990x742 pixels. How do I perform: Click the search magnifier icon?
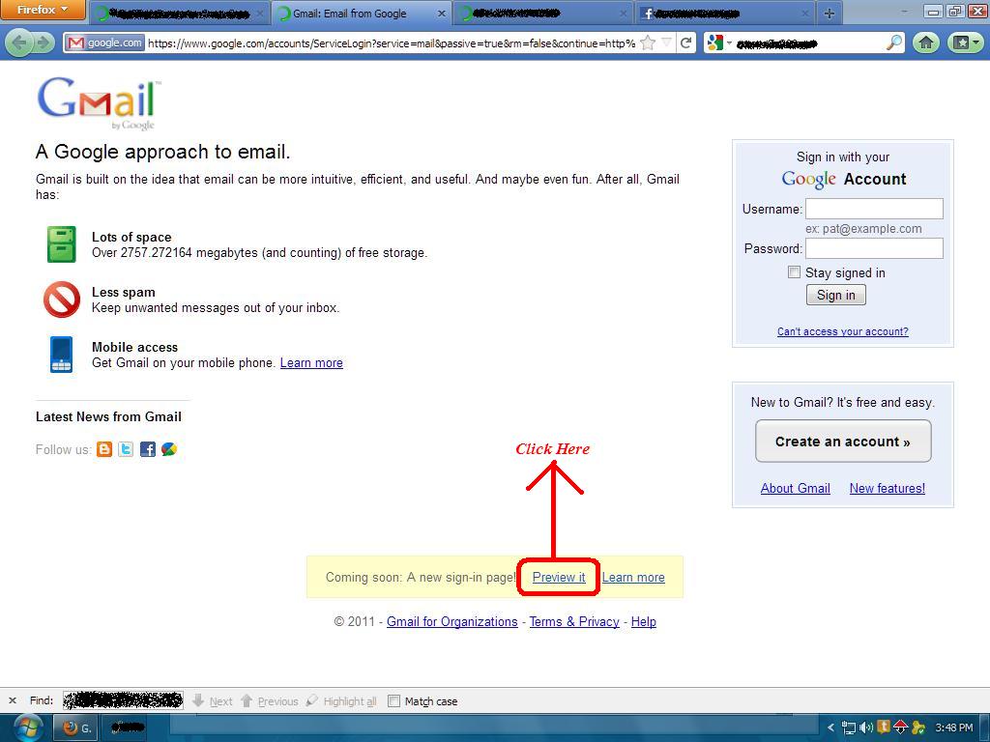click(x=894, y=43)
